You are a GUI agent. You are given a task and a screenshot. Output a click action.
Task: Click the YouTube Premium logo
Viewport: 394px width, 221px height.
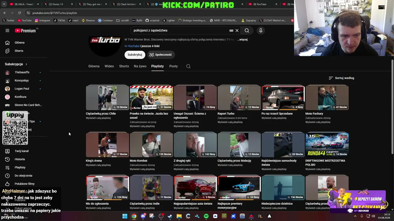coord(25,30)
